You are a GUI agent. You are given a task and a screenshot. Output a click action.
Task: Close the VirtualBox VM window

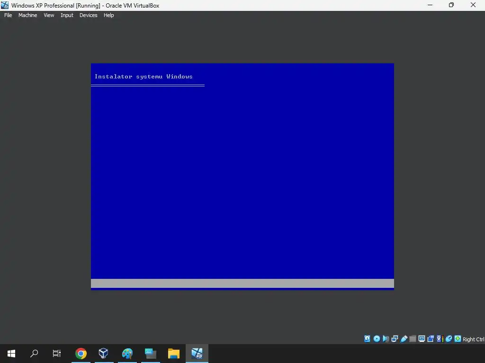(x=473, y=5)
